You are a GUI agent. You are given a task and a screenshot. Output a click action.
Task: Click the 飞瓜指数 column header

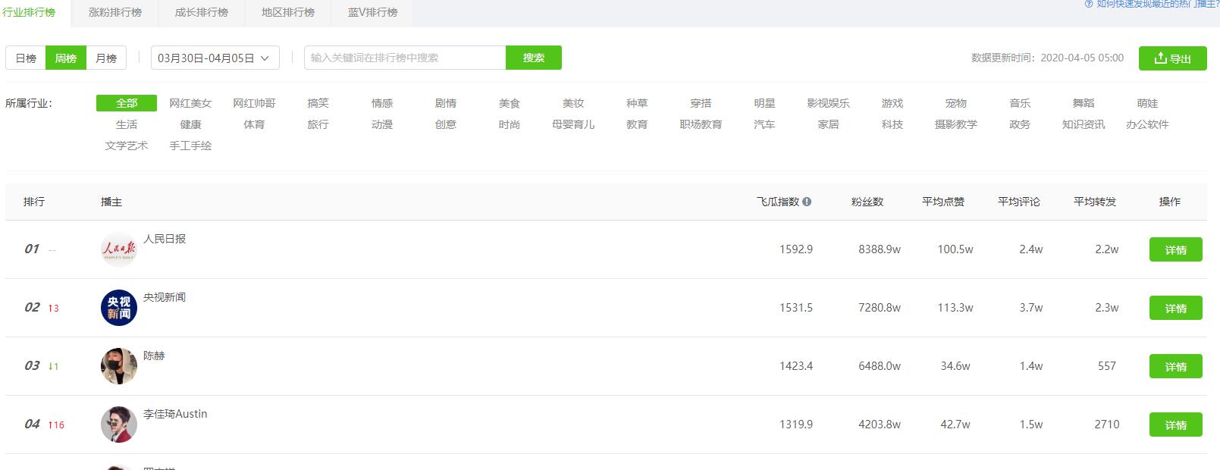click(x=778, y=202)
